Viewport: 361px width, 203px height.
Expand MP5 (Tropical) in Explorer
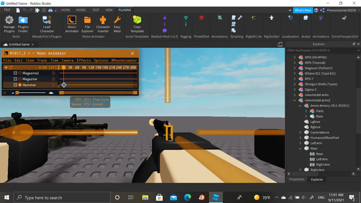click(x=295, y=63)
